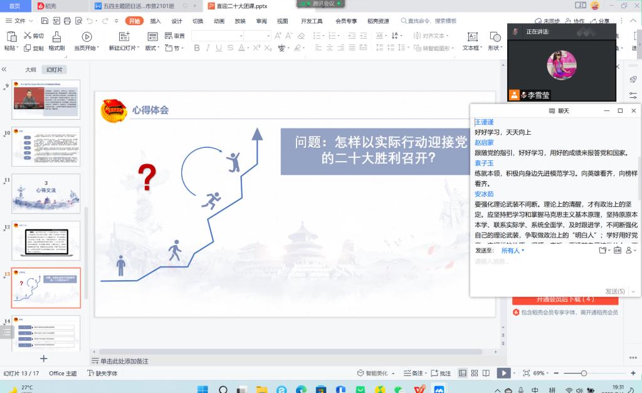Click the Share (分享) button

point(600,21)
